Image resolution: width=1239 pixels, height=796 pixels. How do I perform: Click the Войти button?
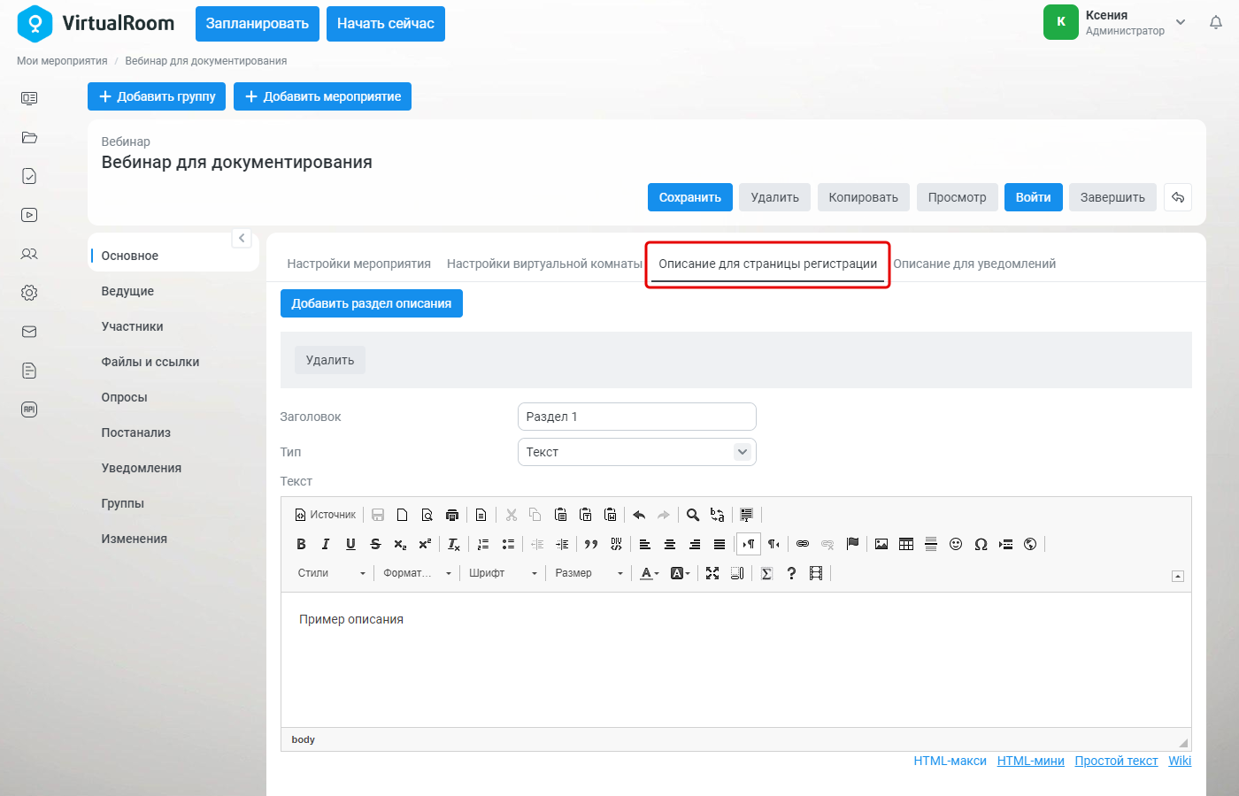click(x=1033, y=197)
